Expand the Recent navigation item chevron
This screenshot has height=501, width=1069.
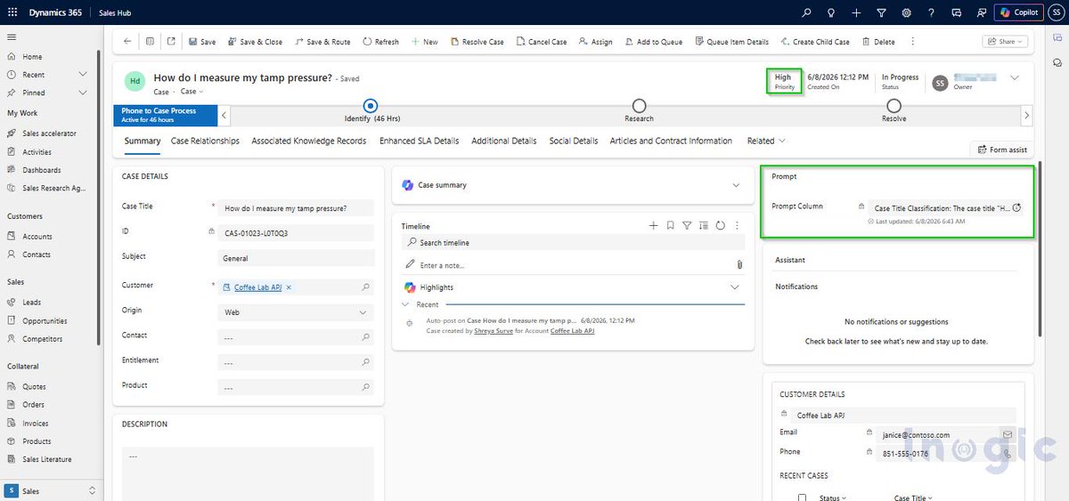coord(83,75)
